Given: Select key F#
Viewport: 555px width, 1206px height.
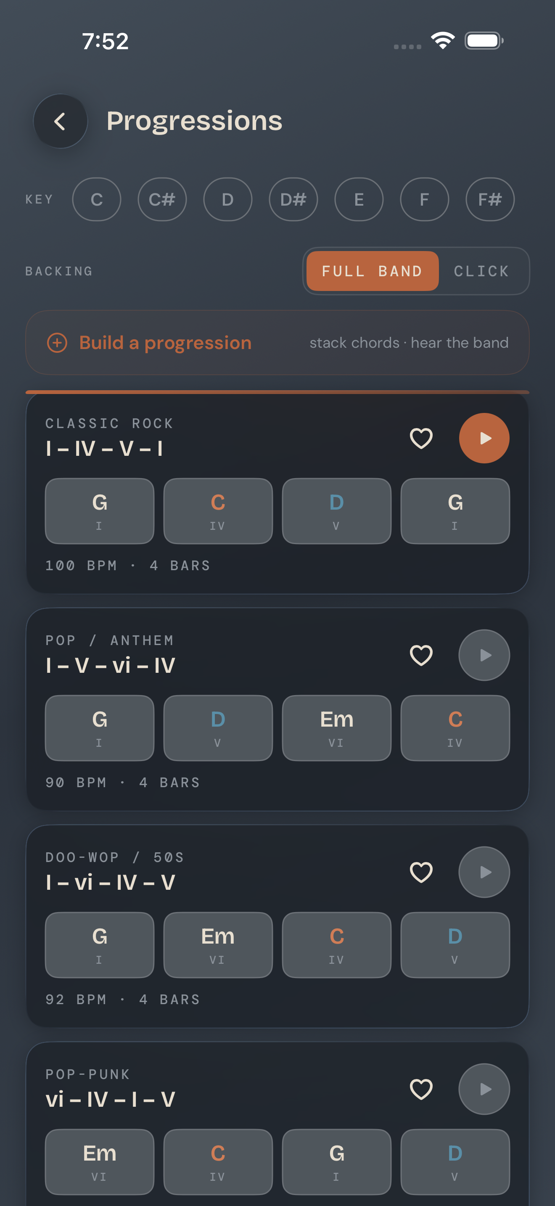Looking at the screenshot, I should pos(490,199).
